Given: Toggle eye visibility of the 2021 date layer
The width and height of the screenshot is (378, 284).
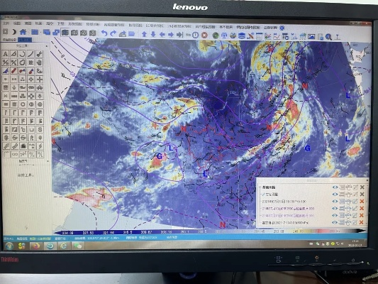Looking at the screenshot, I should 335,201.
